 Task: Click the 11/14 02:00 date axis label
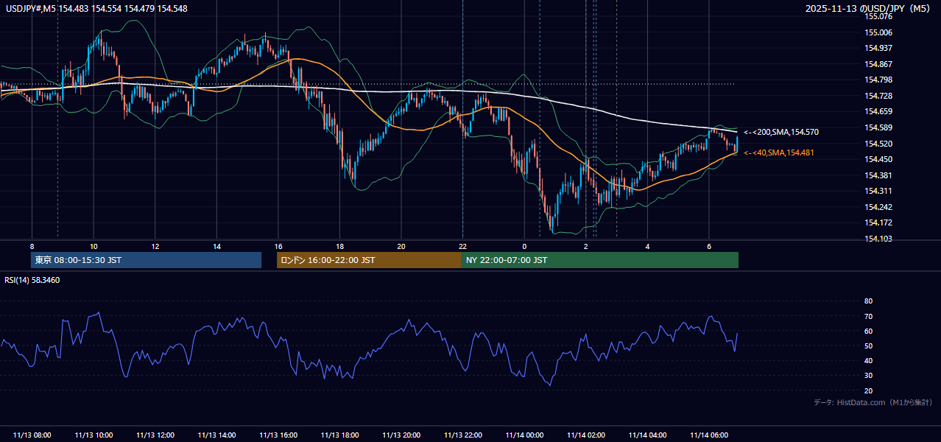(586, 435)
